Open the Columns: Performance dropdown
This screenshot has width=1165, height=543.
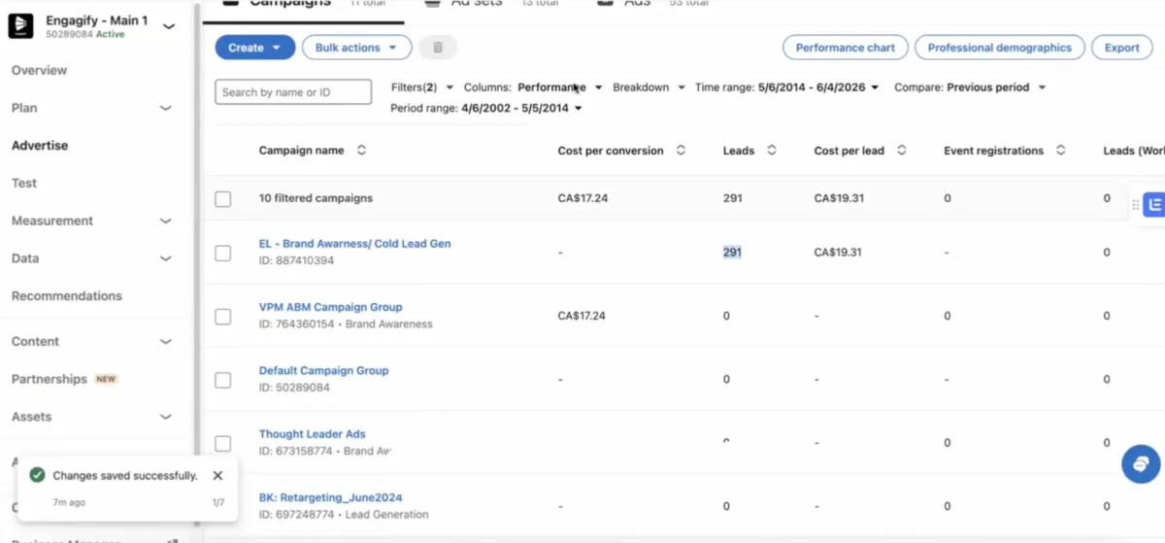(533, 87)
